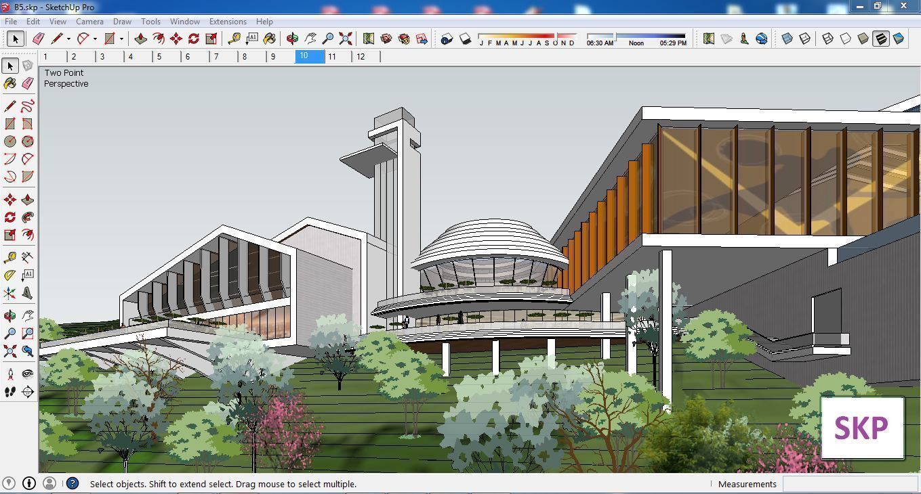Choose the Section Plane tool
Viewport: 921px width, 494px height.
27,391
